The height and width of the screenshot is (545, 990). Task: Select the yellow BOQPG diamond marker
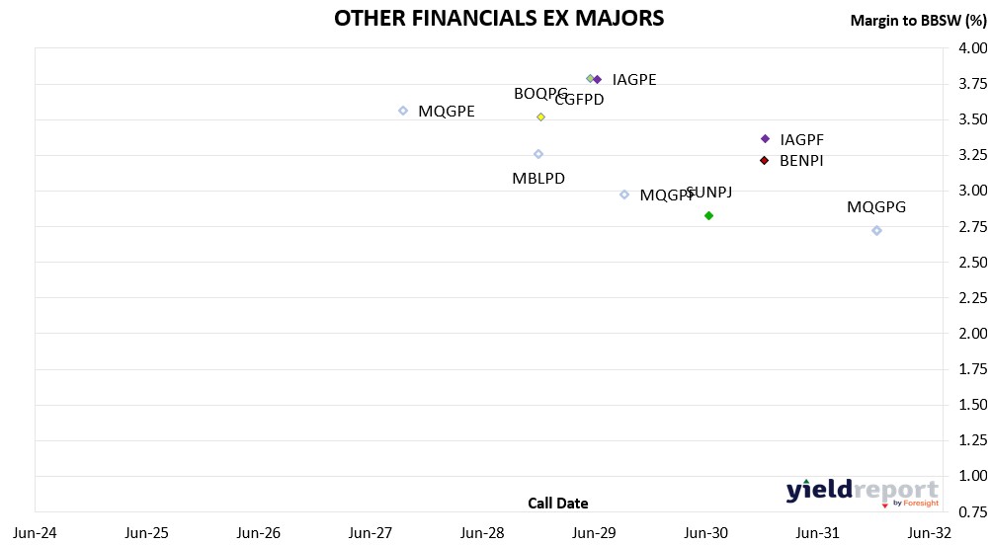click(540, 117)
